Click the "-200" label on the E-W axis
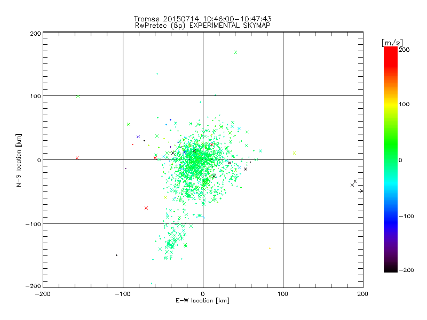427x320 pixels. pos(43,294)
